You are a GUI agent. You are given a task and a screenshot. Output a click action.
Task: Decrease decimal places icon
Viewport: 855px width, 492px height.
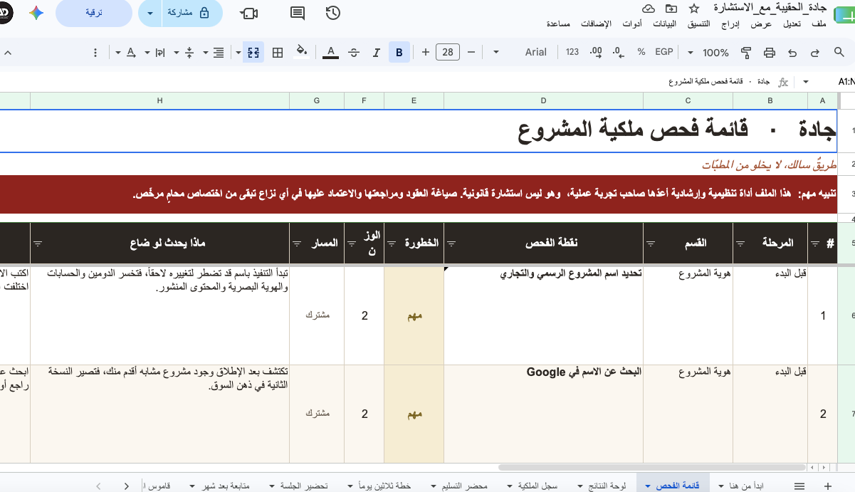point(619,52)
